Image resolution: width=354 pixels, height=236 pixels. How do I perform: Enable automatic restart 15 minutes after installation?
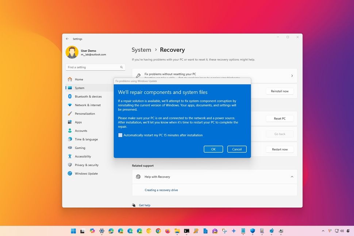(120, 135)
